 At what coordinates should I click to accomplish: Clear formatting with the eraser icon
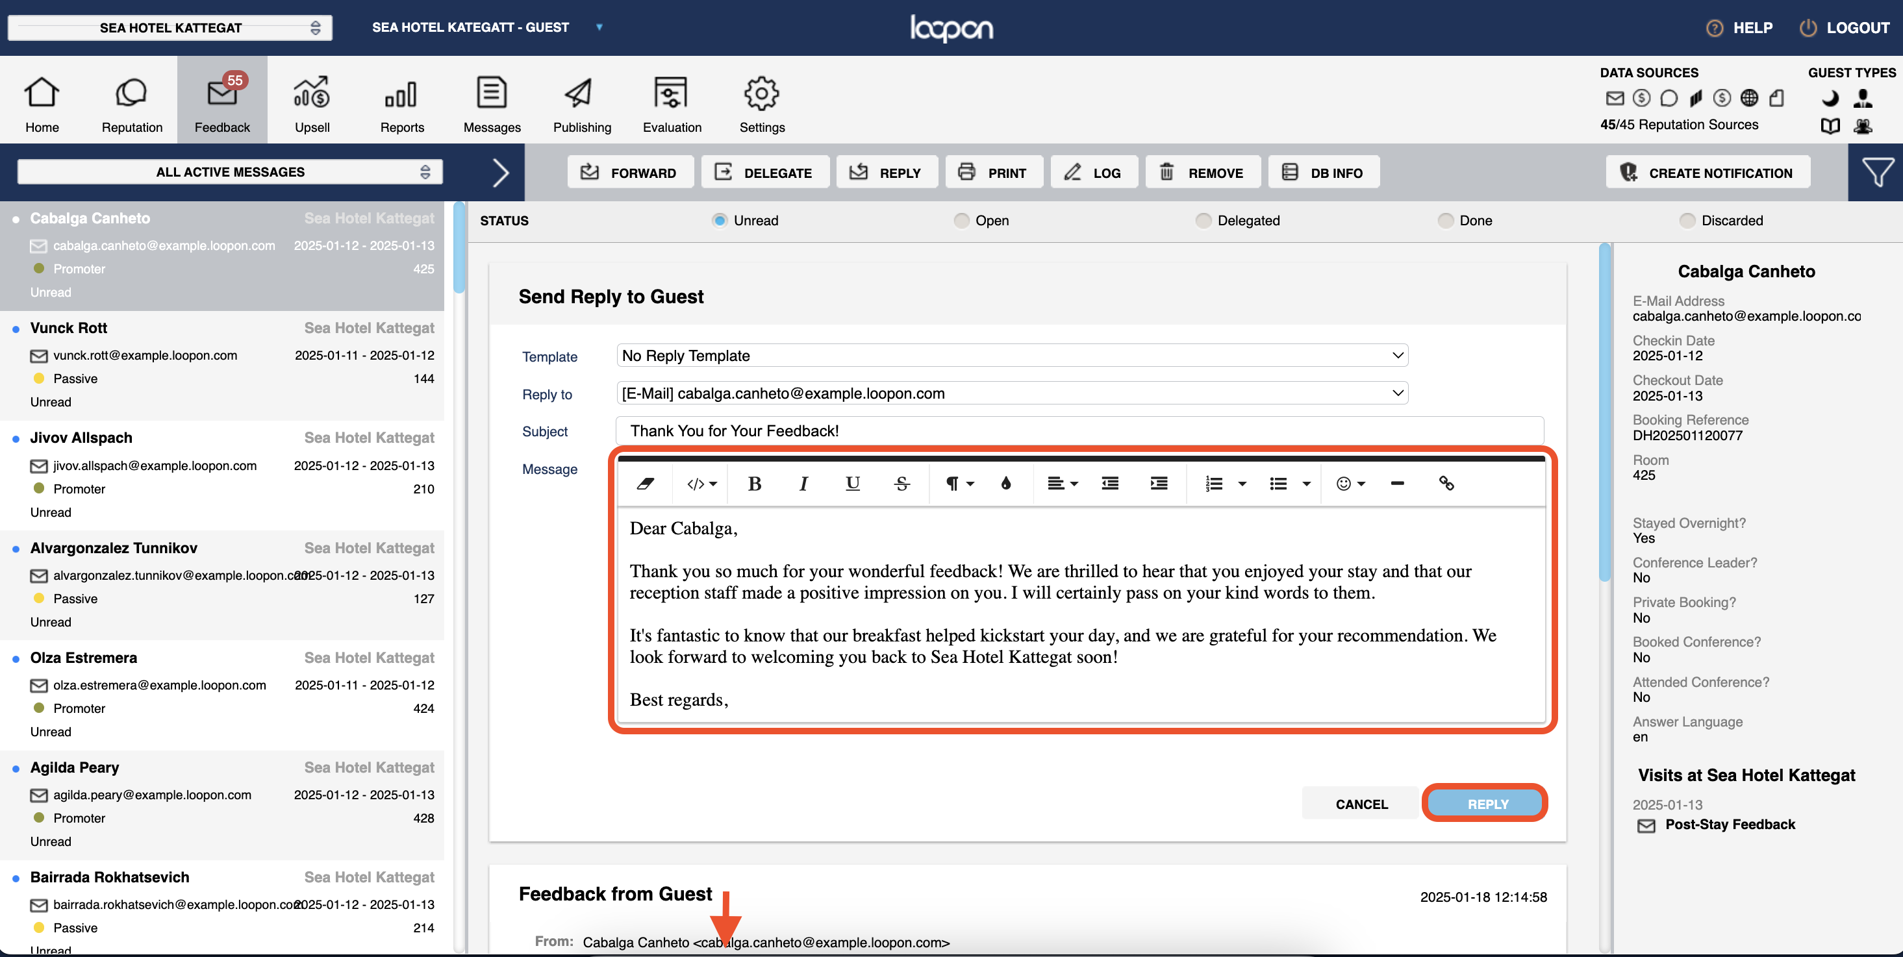coord(645,484)
